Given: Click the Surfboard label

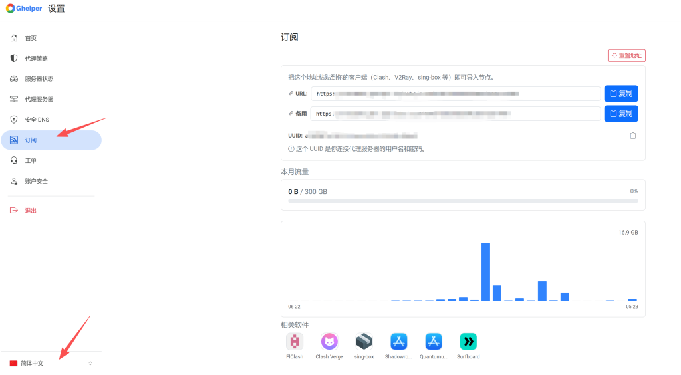Looking at the screenshot, I should click(x=468, y=357).
